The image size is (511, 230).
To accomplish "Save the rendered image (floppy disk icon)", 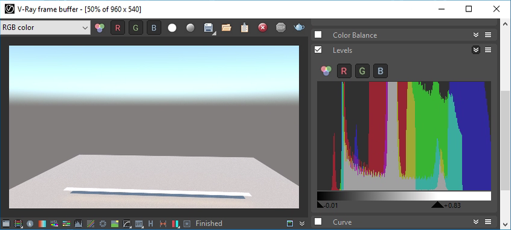I will point(208,28).
